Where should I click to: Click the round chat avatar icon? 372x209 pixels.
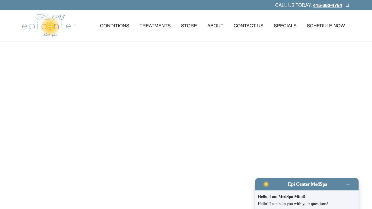266,184
